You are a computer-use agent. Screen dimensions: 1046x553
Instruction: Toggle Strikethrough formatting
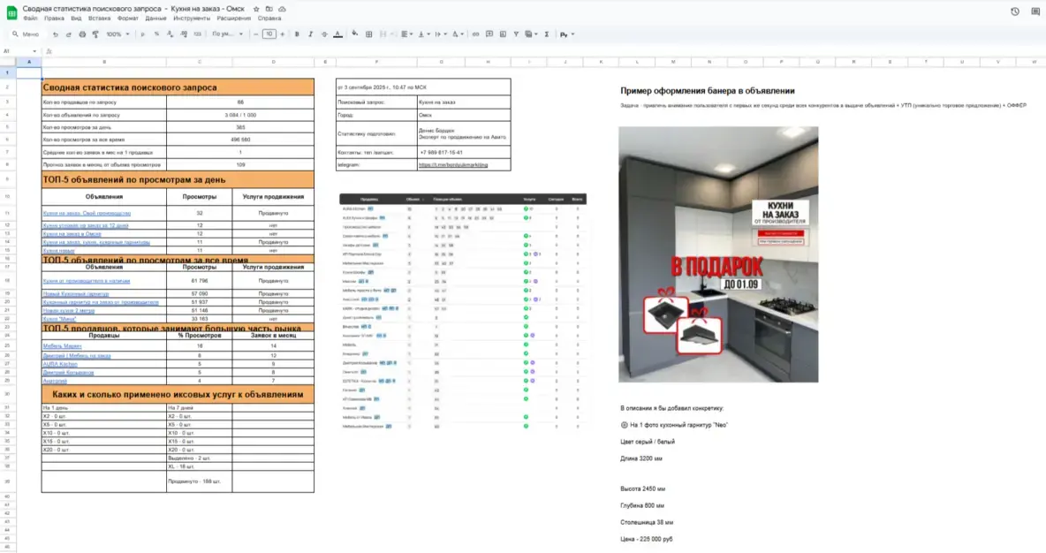[x=323, y=34]
